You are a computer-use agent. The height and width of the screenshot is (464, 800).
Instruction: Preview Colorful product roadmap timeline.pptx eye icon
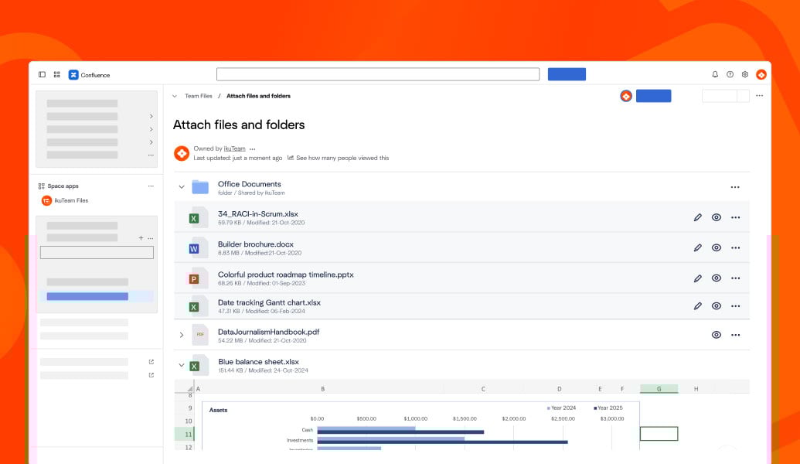click(x=717, y=278)
